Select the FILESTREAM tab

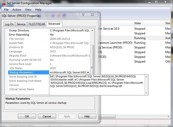click(36, 24)
